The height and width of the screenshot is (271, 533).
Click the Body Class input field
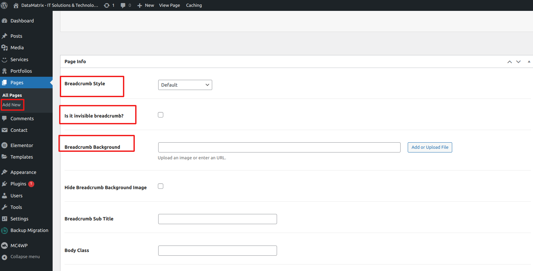click(x=218, y=251)
